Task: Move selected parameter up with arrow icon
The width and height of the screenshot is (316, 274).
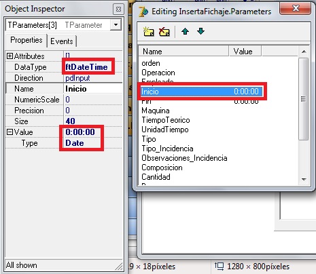Action: [x=186, y=31]
